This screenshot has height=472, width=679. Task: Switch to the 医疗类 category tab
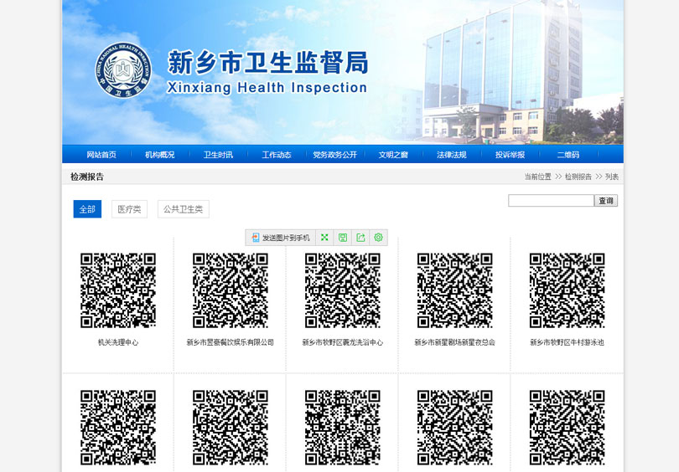(129, 209)
